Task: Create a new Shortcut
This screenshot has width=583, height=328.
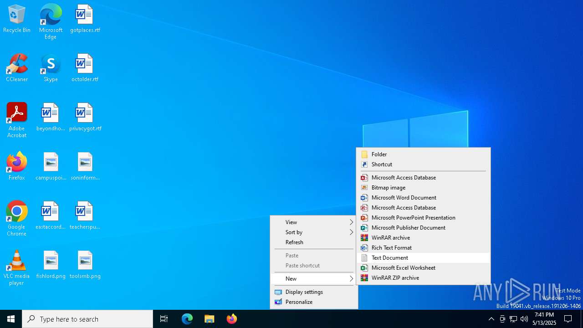Action: click(x=423, y=164)
